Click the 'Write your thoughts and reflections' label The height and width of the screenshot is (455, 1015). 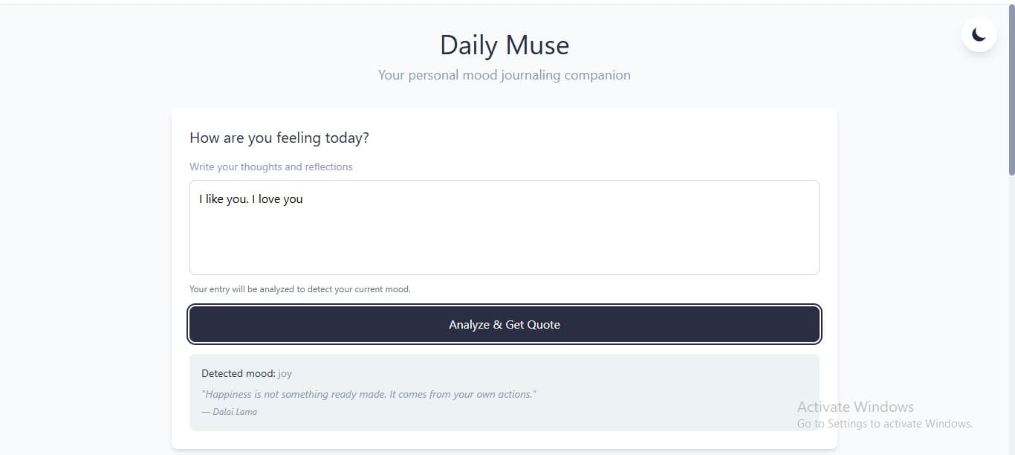pyautogui.click(x=270, y=167)
